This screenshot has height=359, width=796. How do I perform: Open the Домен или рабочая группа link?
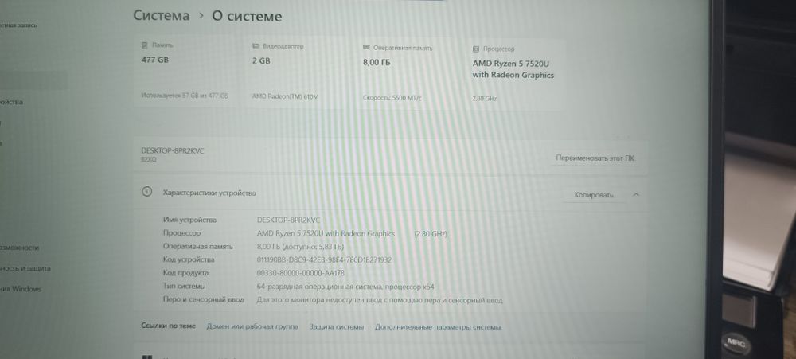[x=252, y=326]
